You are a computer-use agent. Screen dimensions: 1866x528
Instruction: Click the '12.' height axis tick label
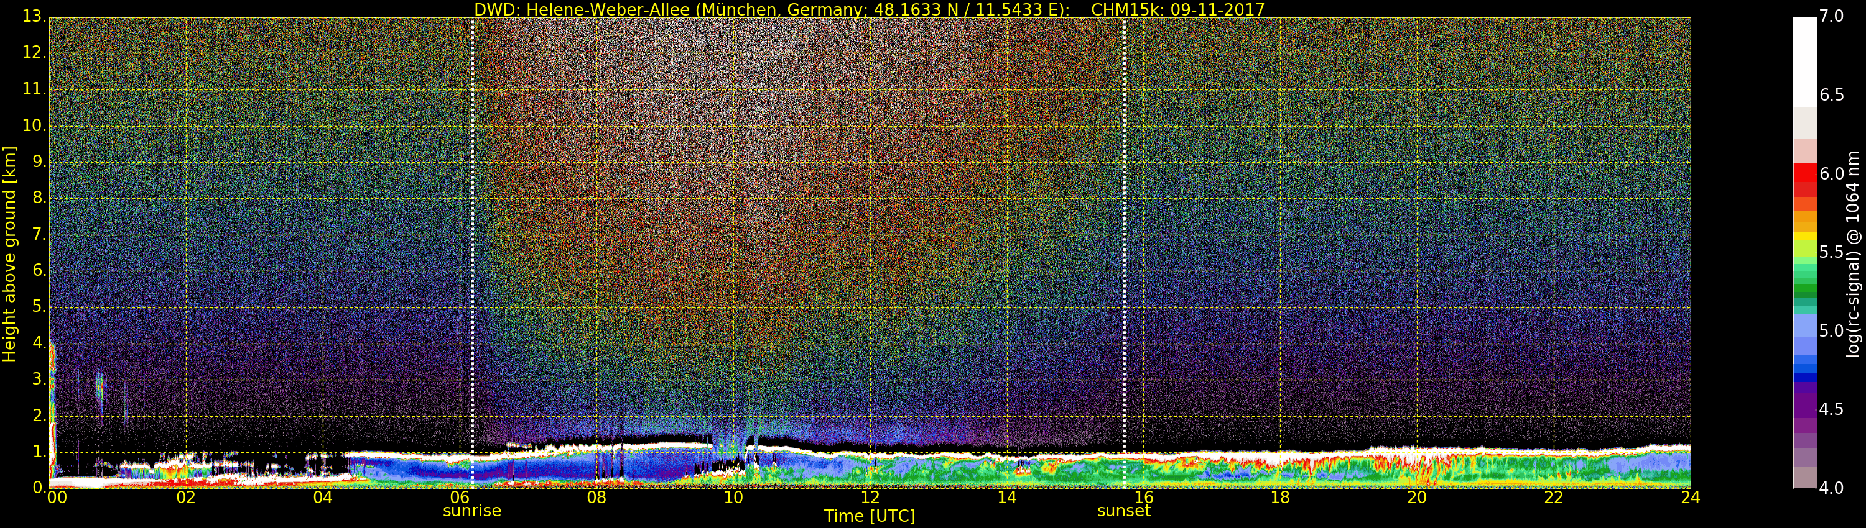click(34, 53)
